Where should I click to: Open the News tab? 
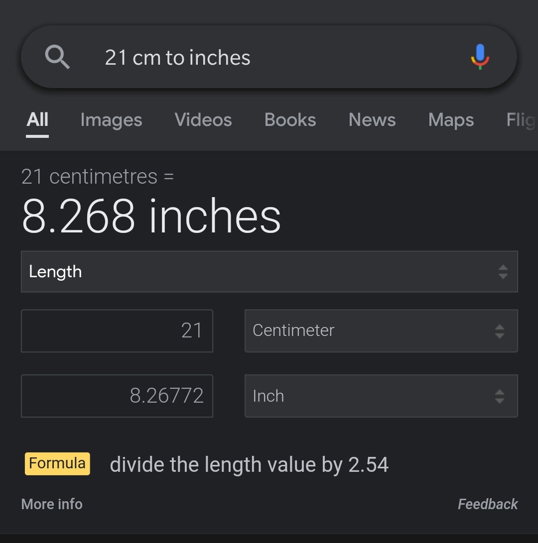pyautogui.click(x=372, y=120)
